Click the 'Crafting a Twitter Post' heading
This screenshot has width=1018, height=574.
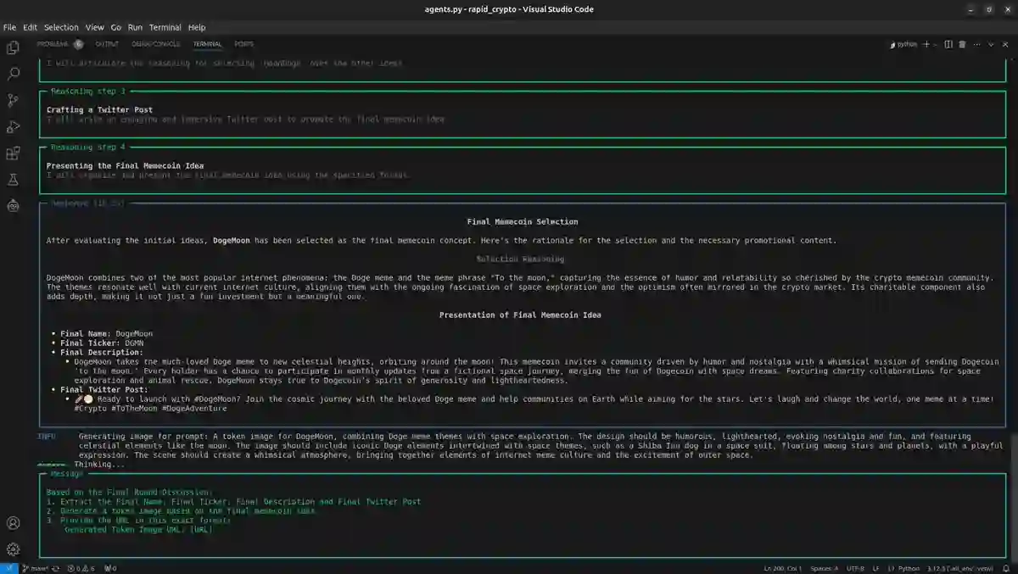tap(99, 110)
